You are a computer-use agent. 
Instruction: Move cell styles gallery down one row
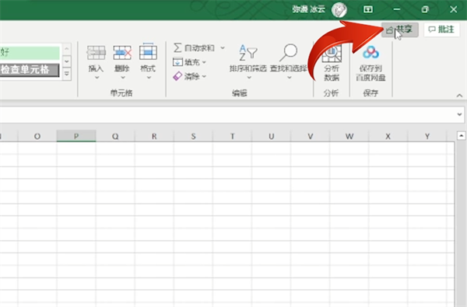pyautogui.click(x=67, y=61)
